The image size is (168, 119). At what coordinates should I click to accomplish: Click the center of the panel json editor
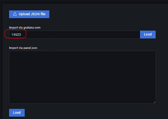point(82,77)
